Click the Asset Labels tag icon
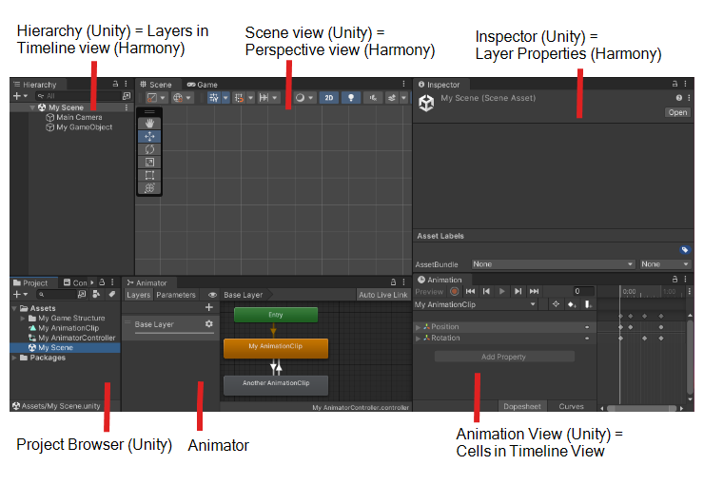This screenshot has width=704, height=485. [x=684, y=250]
